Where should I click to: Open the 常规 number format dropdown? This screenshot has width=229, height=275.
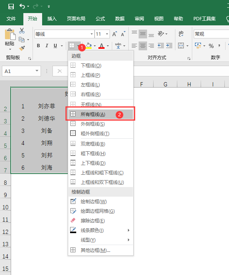[211, 34]
